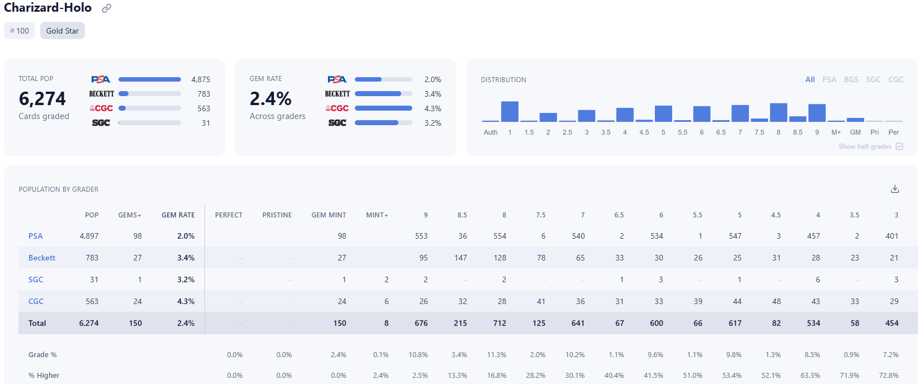Image resolution: width=918 pixels, height=384 pixels.
Task: Click the CGC logo in Gem Rate card
Action: pos(337,108)
